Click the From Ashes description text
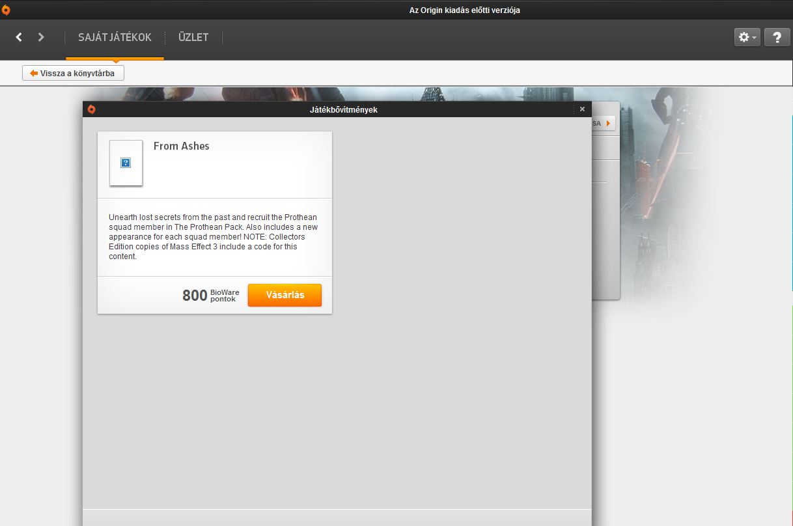The width and height of the screenshot is (793, 526). pyautogui.click(x=214, y=237)
